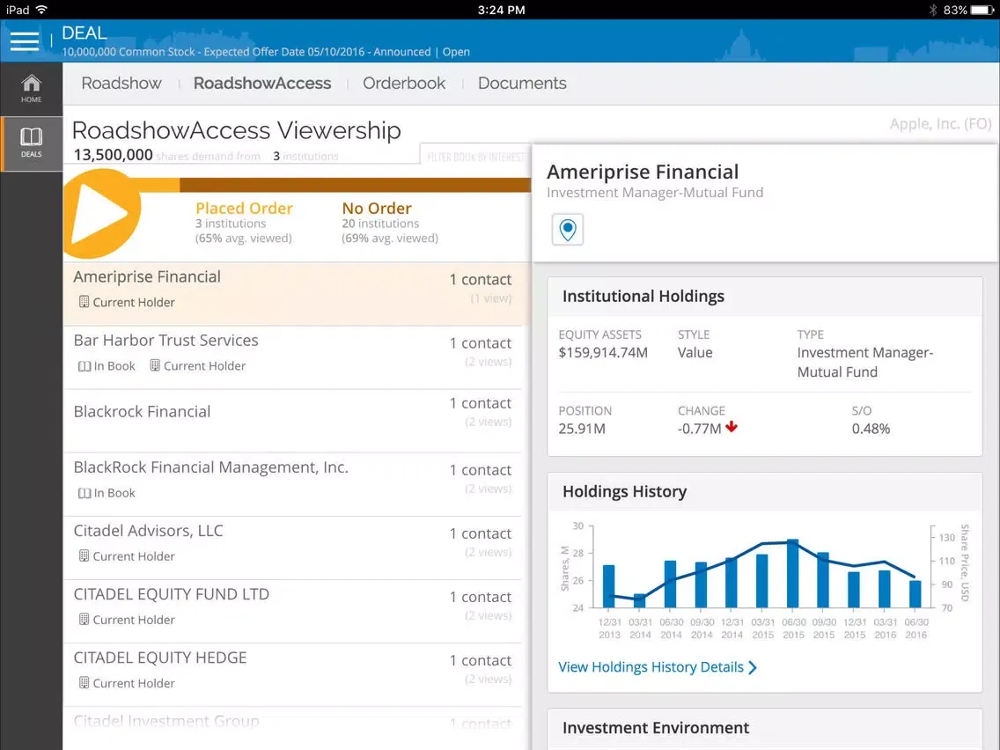1000x750 pixels.
Task: Tap the Current Holder icon under Ameriprise Financial
Action: 84,302
